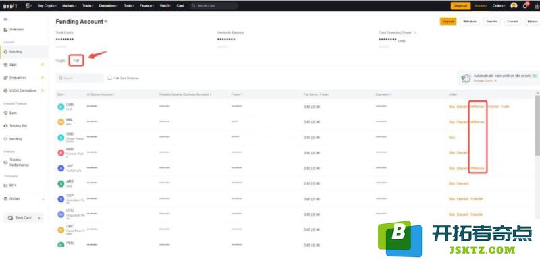Expand the Tools menu
This screenshot has height=259, width=540.
pyautogui.click(x=129, y=6)
